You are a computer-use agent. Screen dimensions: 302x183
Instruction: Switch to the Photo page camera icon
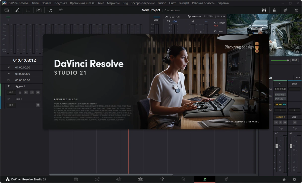point(97,179)
